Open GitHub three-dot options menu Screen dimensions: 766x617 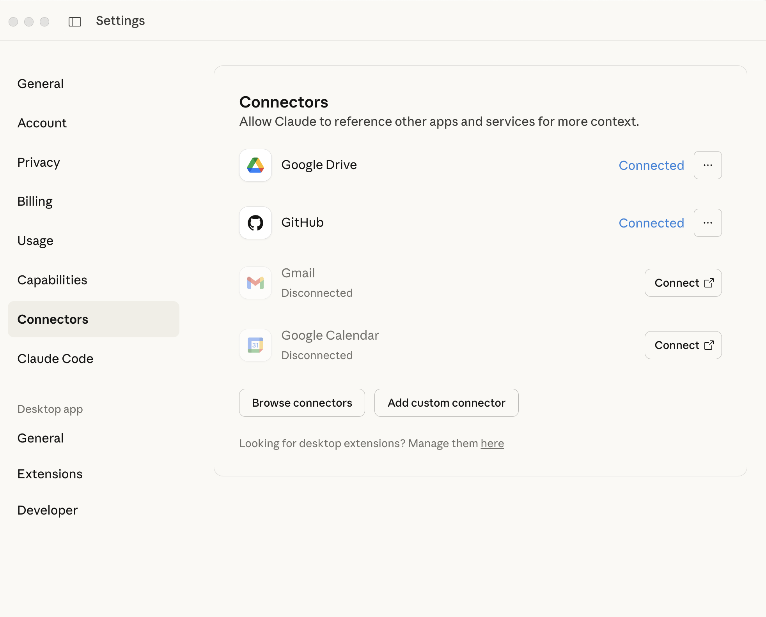pos(707,223)
